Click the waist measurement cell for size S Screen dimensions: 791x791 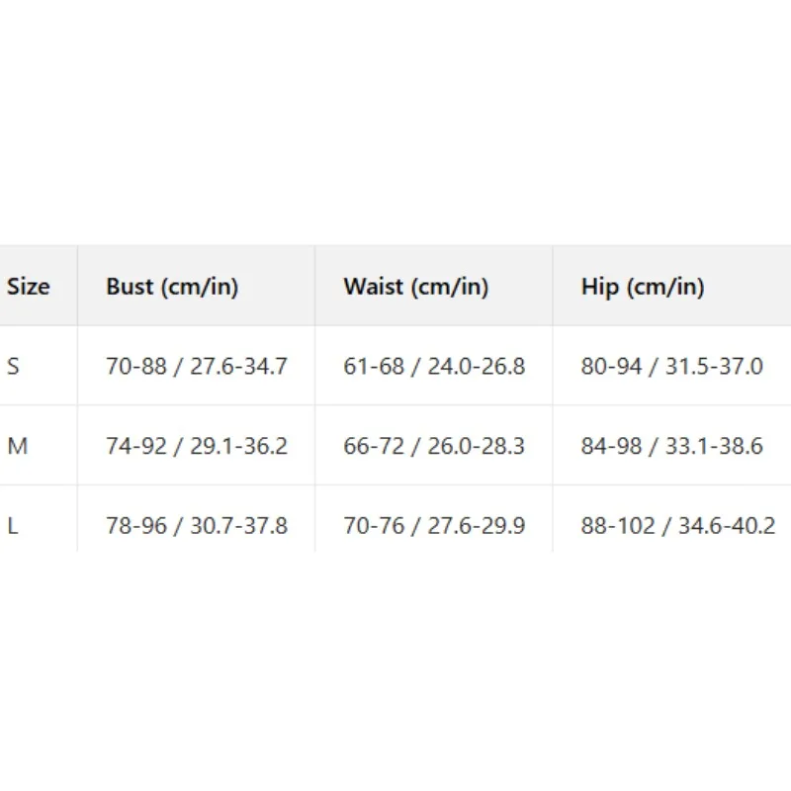[434, 367]
